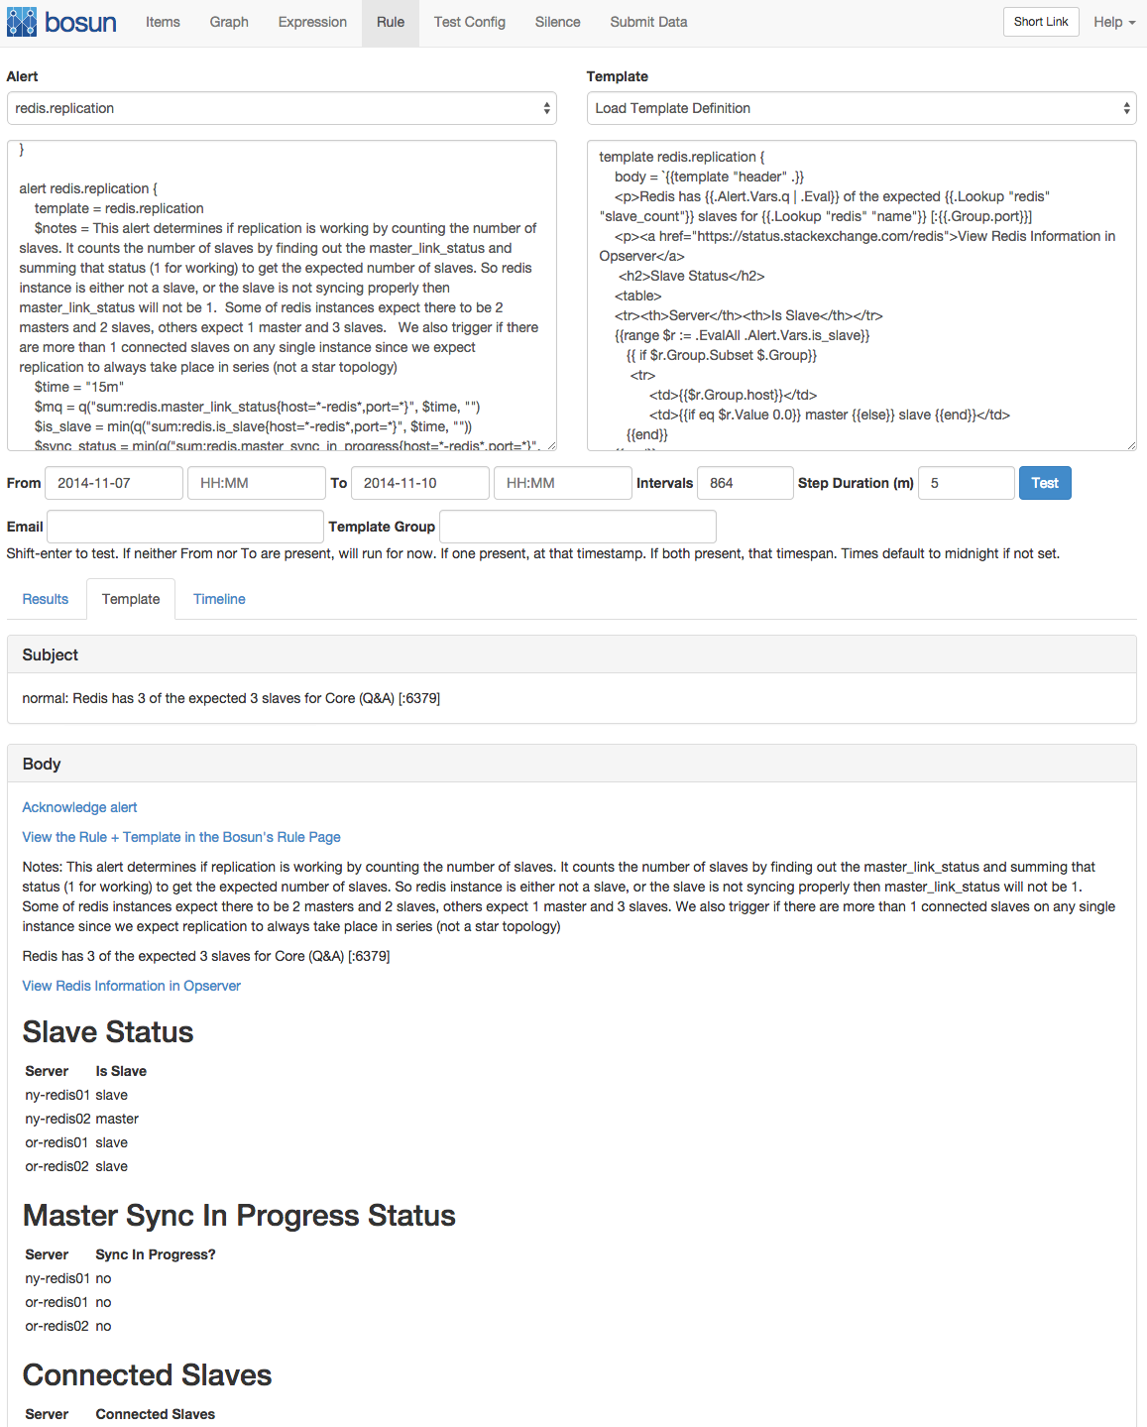Click the From date field
This screenshot has width=1147, height=1427.
(x=114, y=483)
